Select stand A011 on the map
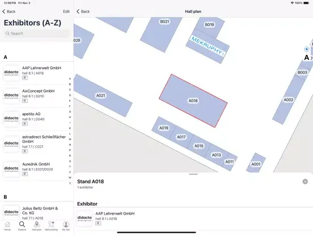Screen dimensions: 313x235 click(x=229, y=162)
